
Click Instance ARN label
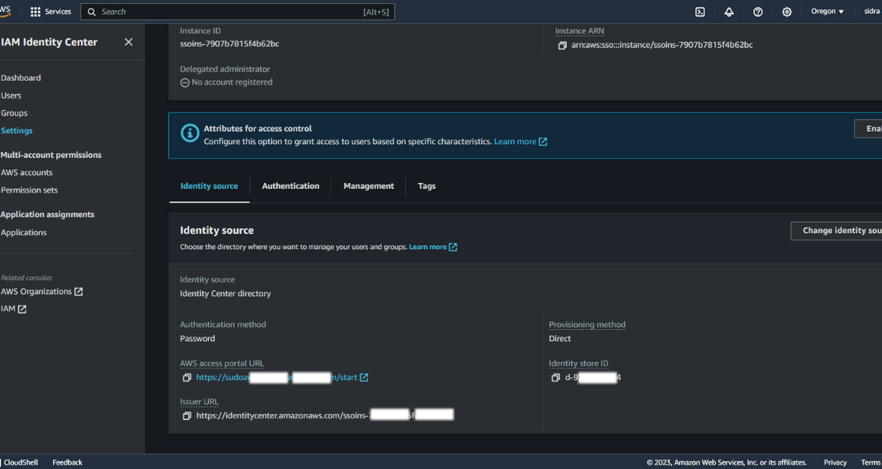pyautogui.click(x=580, y=31)
